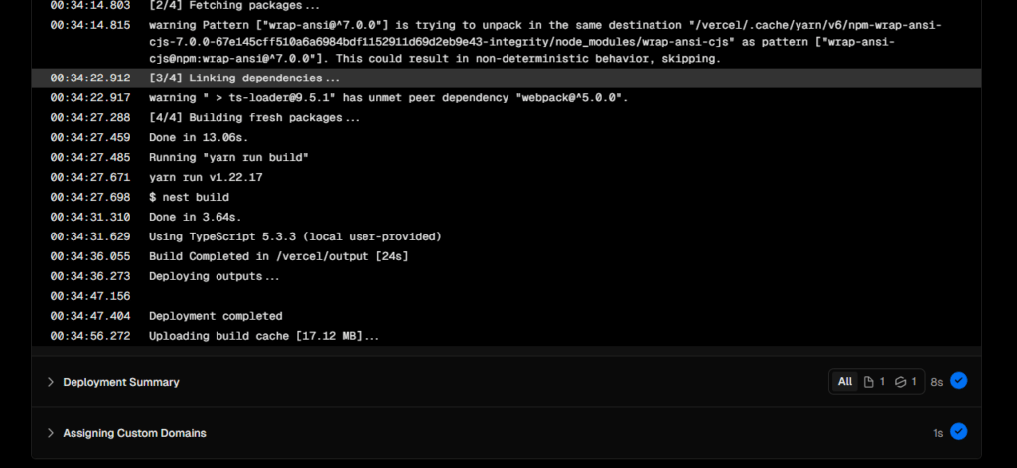Click Assigning Custom Domains blue checkmark
Image resolution: width=1017 pixels, height=468 pixels.
coord(958,432)
